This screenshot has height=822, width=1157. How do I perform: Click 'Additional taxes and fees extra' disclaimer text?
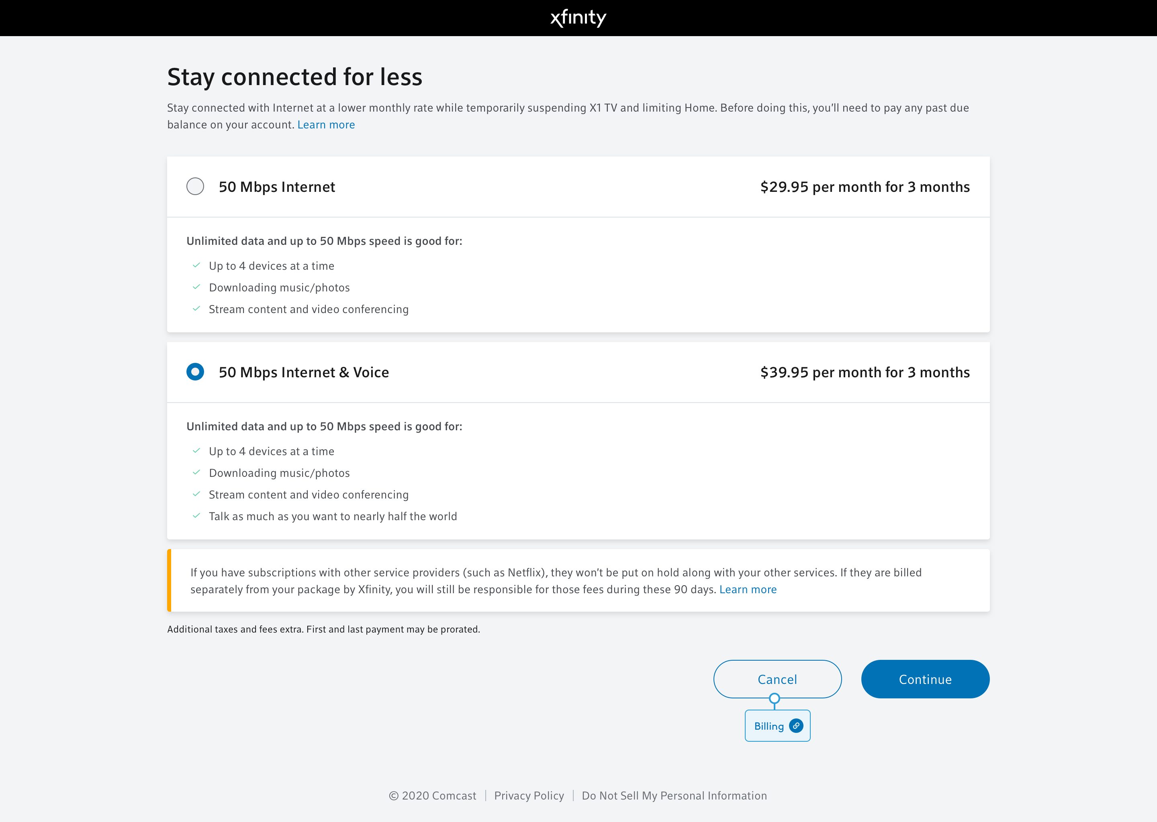(x=323, y=629)
